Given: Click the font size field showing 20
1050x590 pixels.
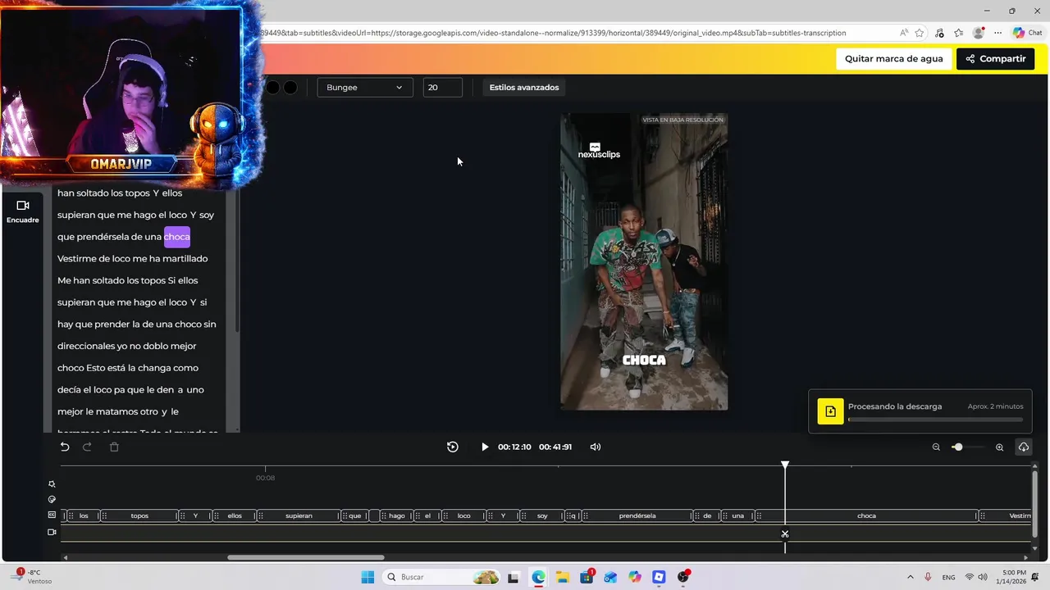Looking at the screenshot, I should 443,88.
